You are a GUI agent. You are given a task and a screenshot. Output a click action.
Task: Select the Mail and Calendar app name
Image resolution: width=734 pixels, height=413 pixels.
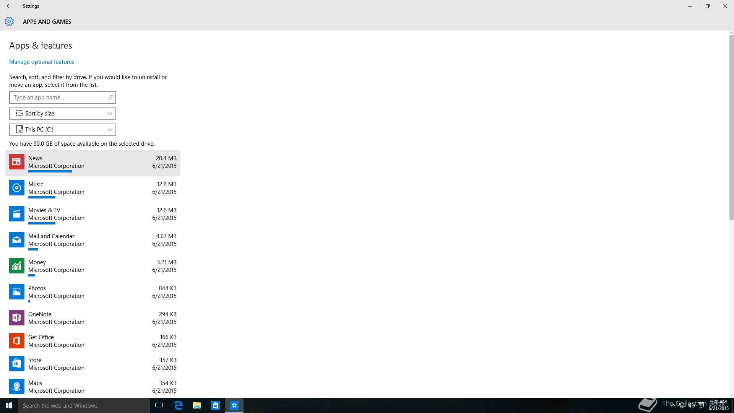coord(51,236)
